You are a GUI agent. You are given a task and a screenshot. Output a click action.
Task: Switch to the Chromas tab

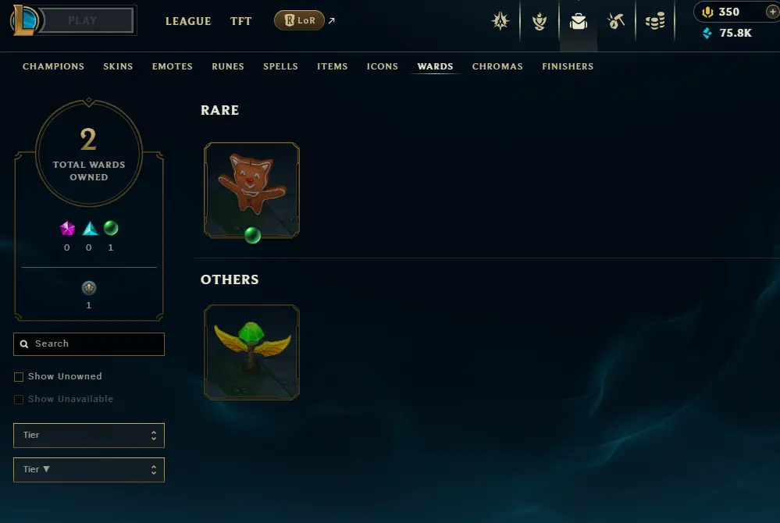[x=497, y=66]
